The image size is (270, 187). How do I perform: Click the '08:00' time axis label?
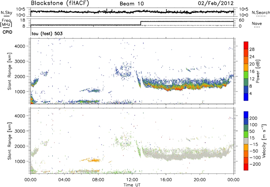[98, 180]
